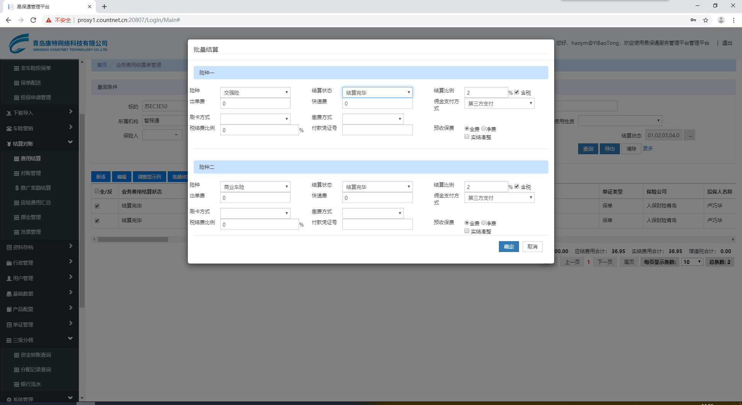Viewport: 742px width, 405px height.
Task: Click 付款凭证号 input in 险种一
Action: (378, 130)
